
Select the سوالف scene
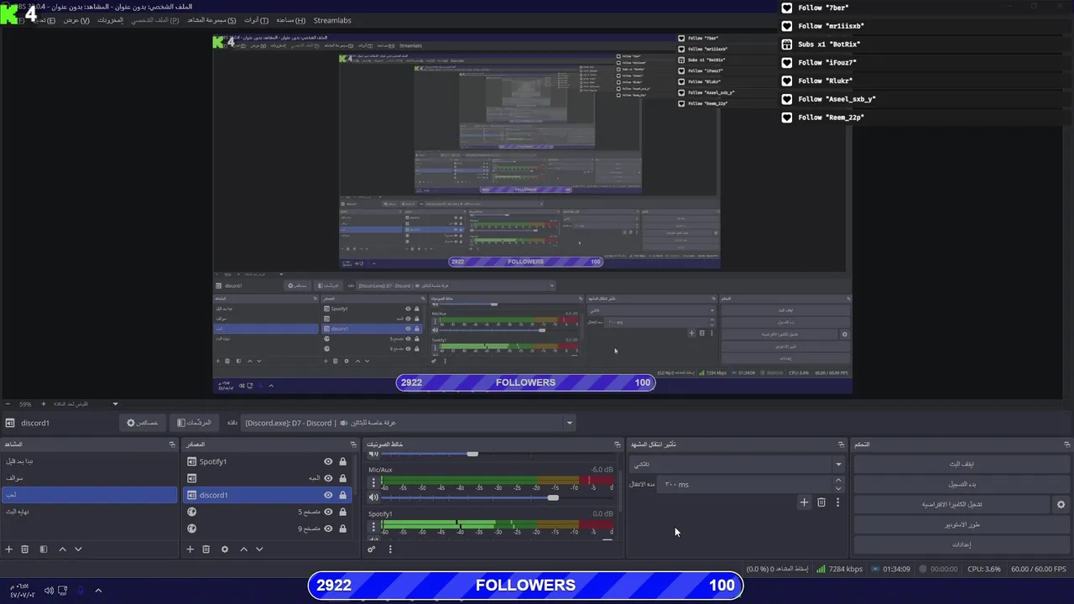pyautogui.click(x=90, y=478)
